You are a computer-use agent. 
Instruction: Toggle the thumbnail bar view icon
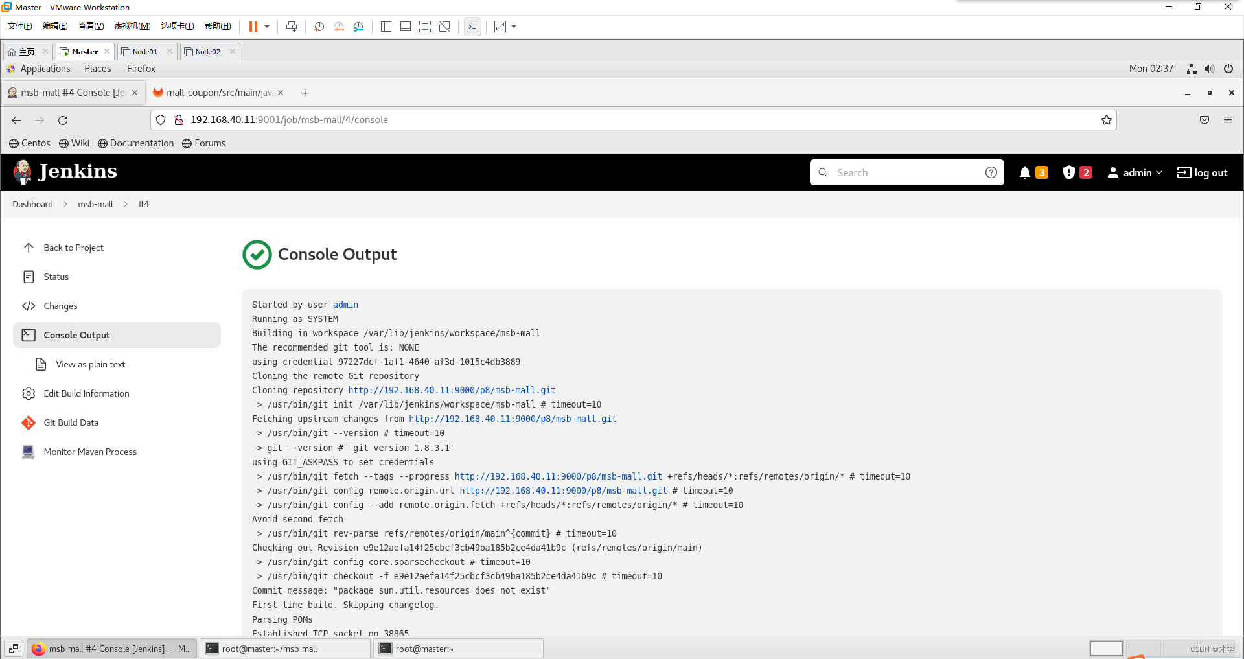point(406,27)
